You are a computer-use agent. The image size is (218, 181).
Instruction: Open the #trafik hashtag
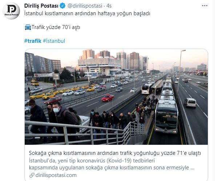tap(33, 41)
